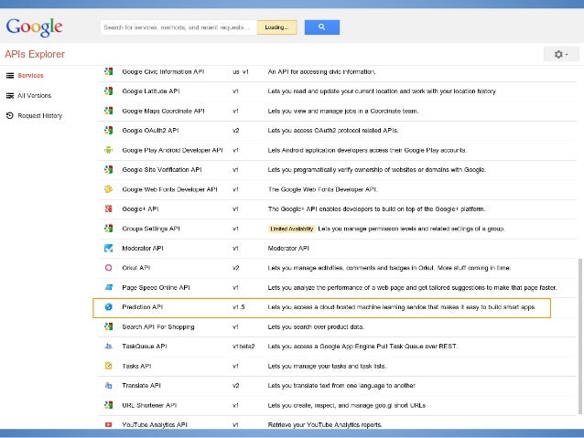This screenshot has height=438, width=584.
Task: Open Tasks API service name
Action: [136, 366]
